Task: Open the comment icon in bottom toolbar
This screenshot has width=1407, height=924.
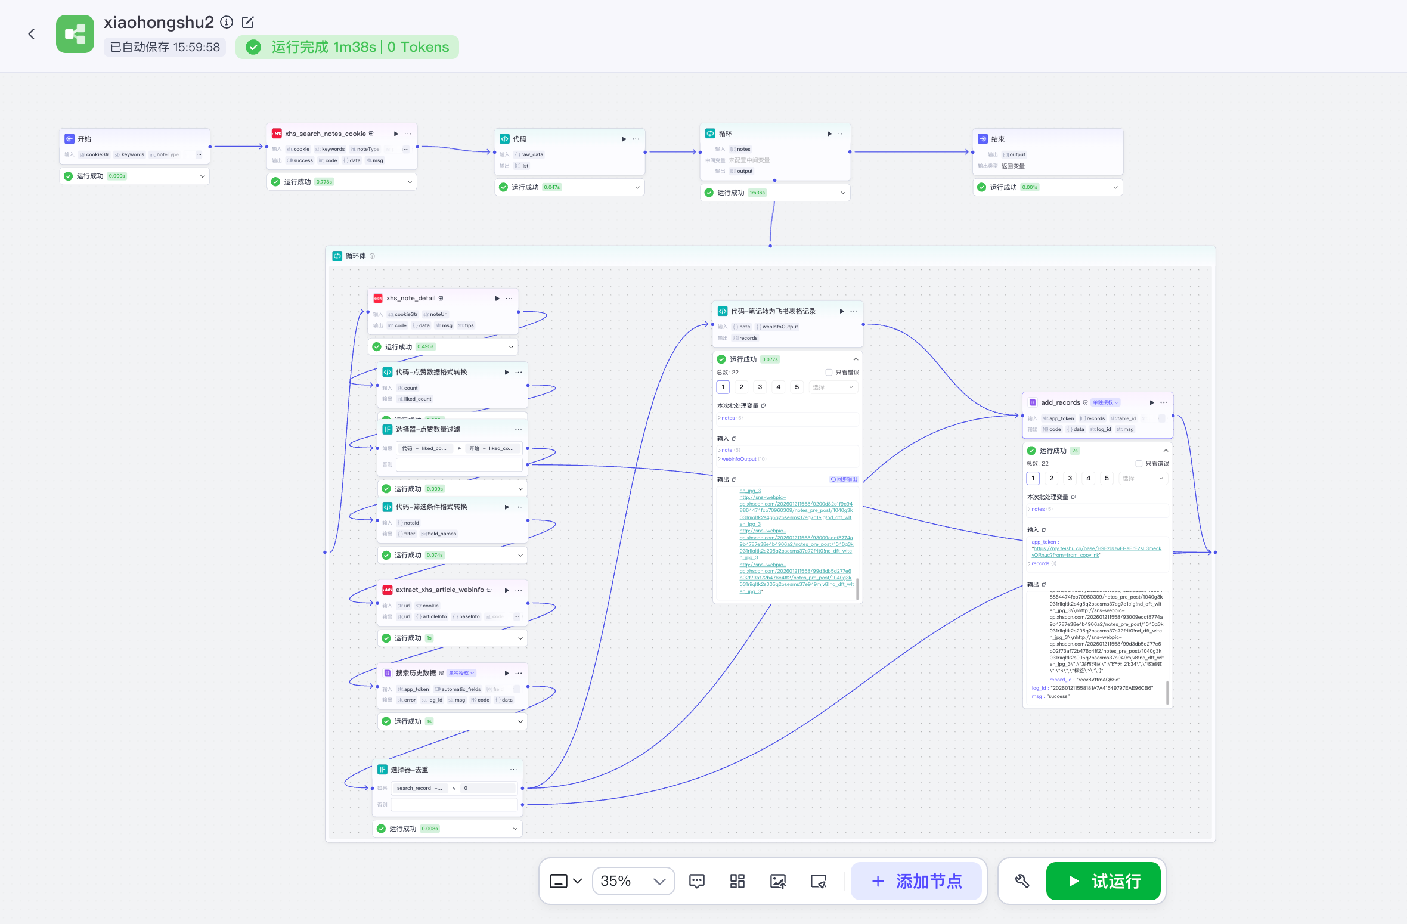Action: [x=696, y=881]
